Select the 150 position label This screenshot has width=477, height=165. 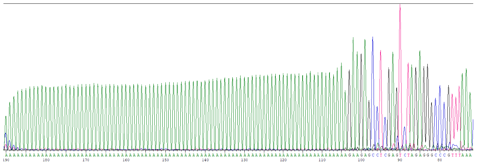[x=165, y=160]
